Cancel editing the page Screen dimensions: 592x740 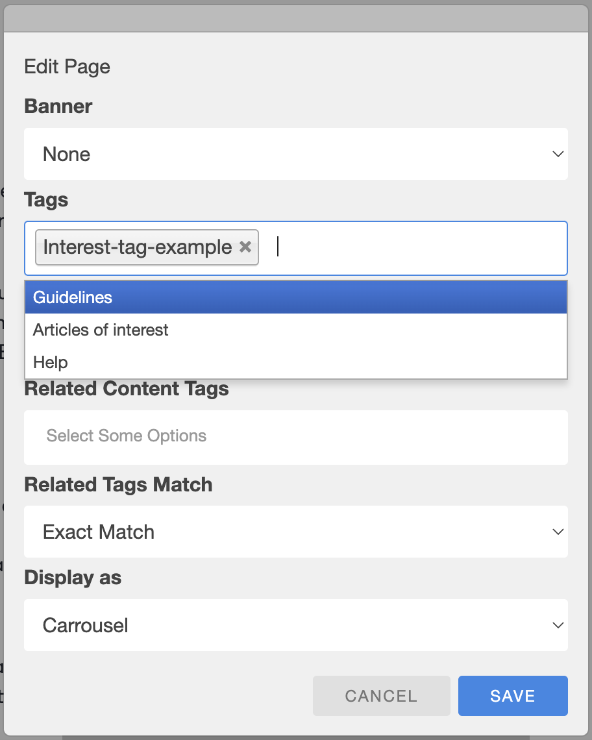coord(382,696)
